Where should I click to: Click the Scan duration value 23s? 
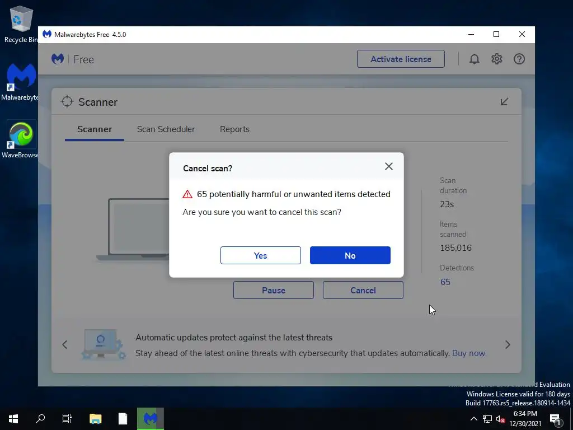pyautogui.click(x=447, y=204)
